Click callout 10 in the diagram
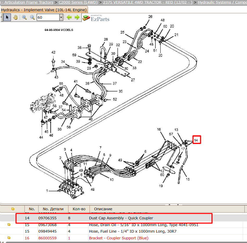The height and width of the screenshot is (243, 247). pyautogui.click(x=112, y=180)
